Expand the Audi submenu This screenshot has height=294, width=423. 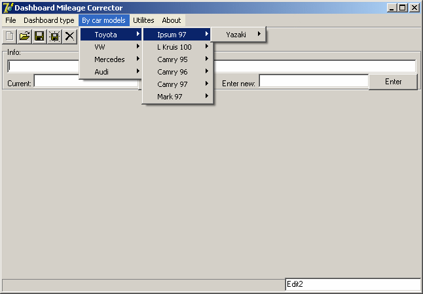click(111, 72)
